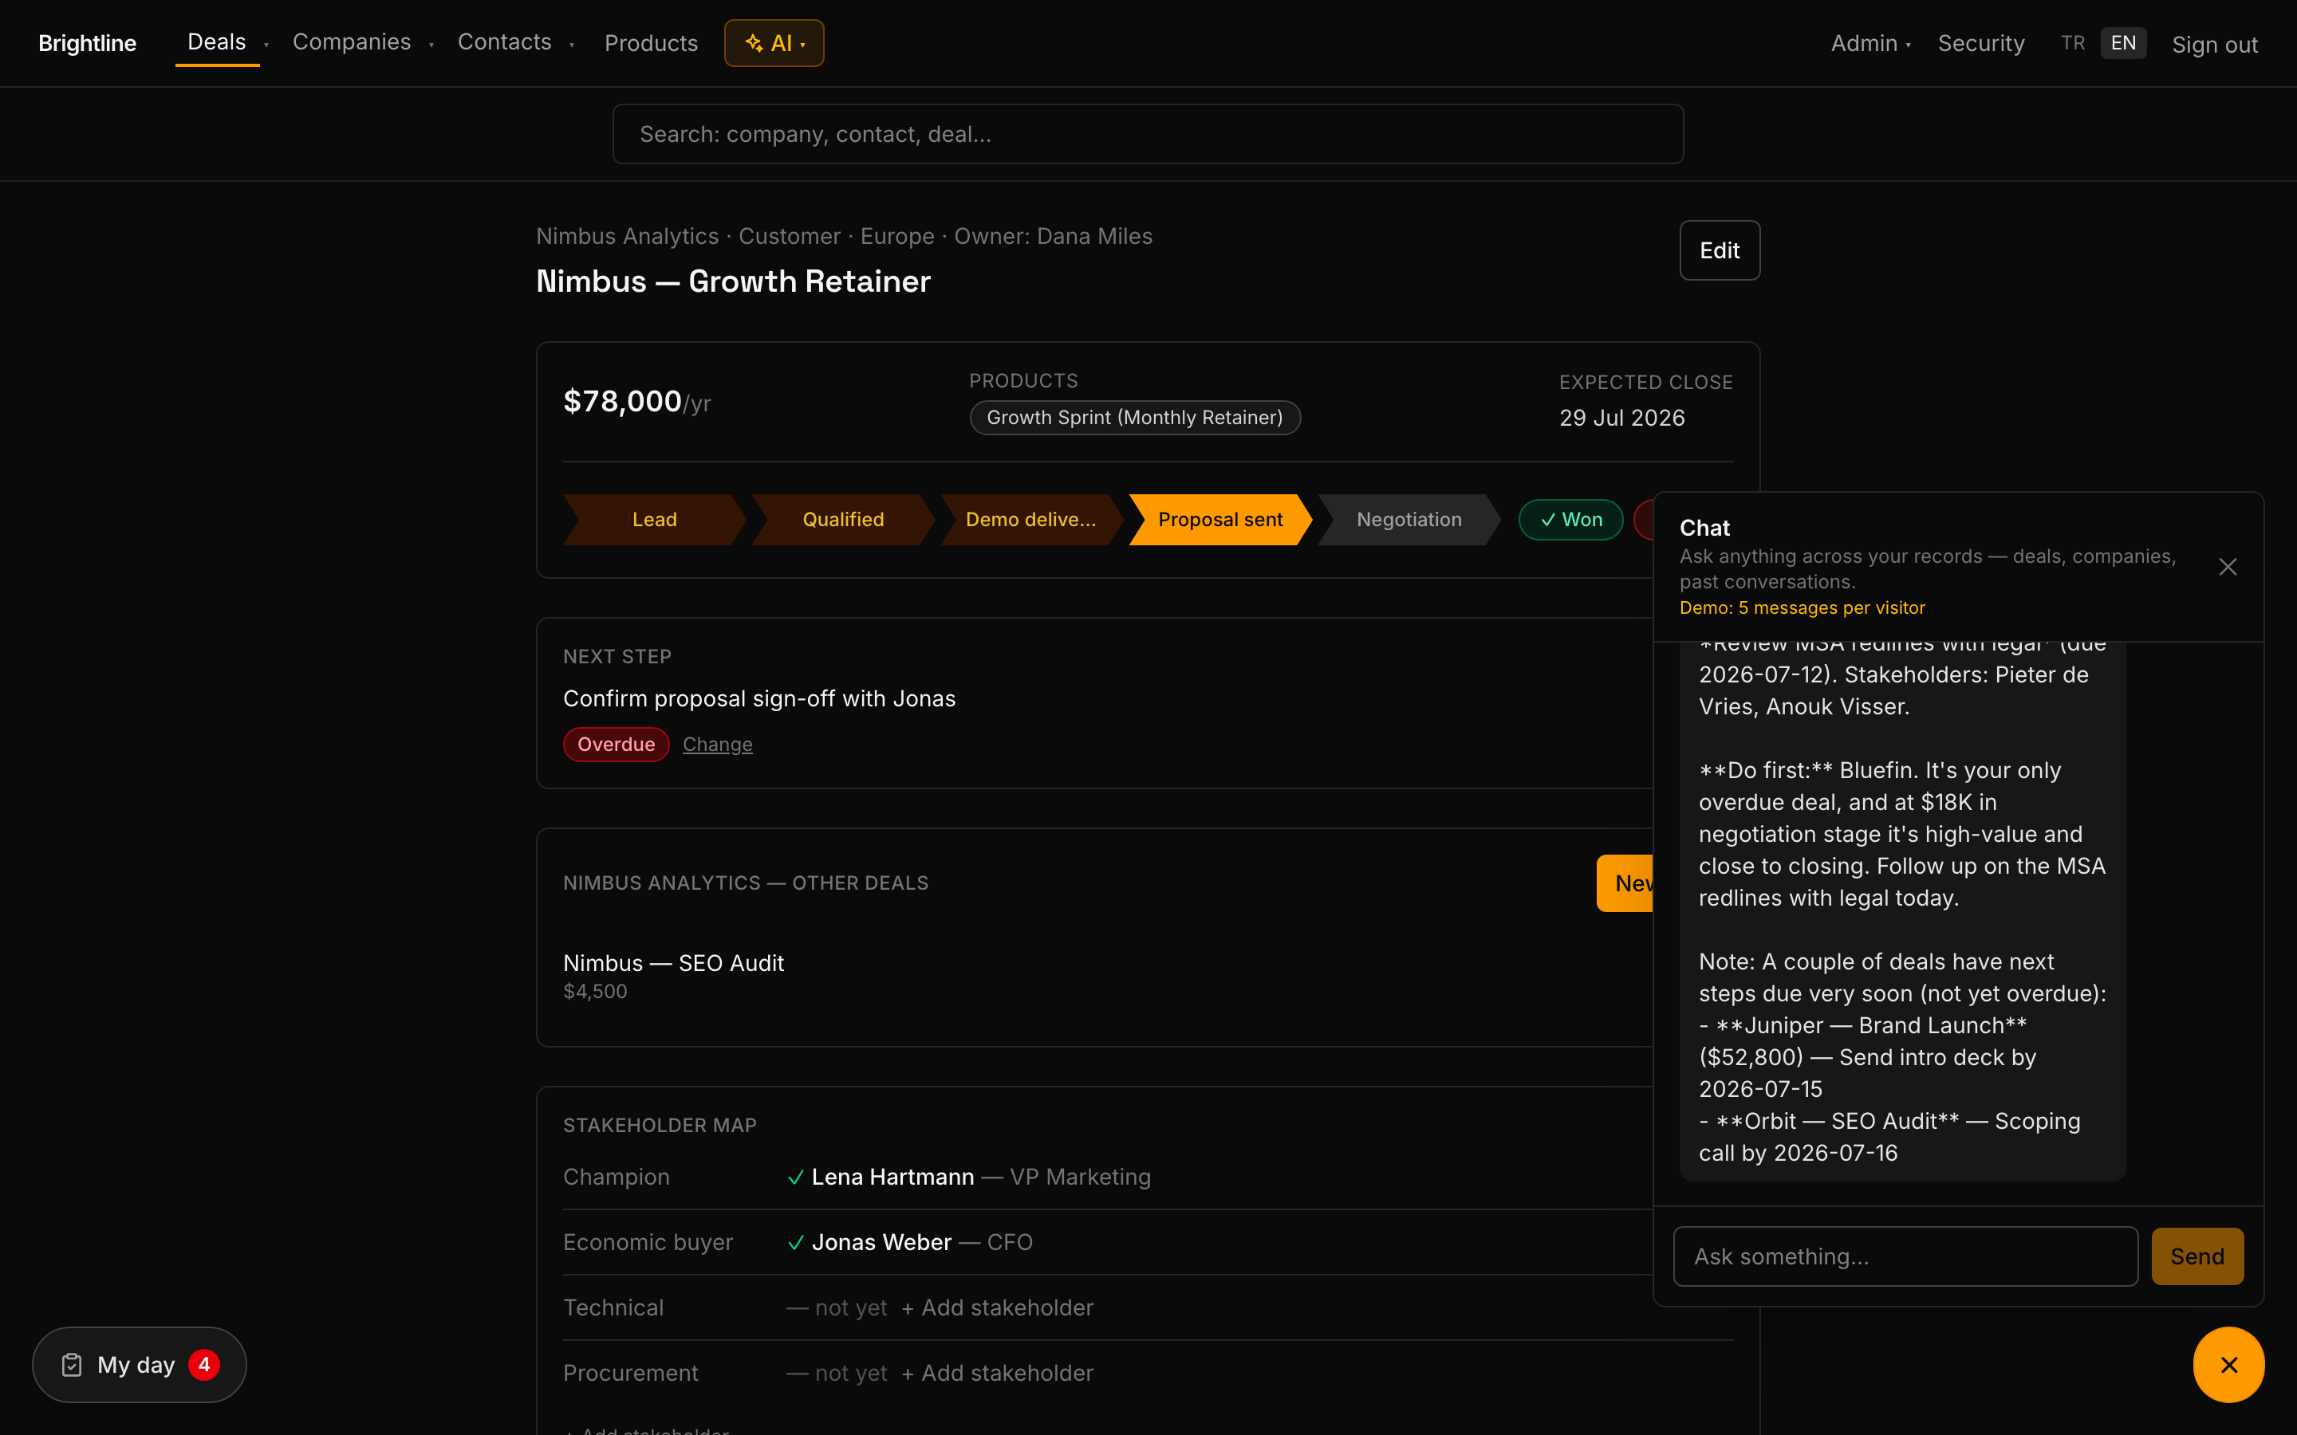The image size is (2297, 1435).
Task: Click the Send chat button
Action: tap(2197, 1256)
